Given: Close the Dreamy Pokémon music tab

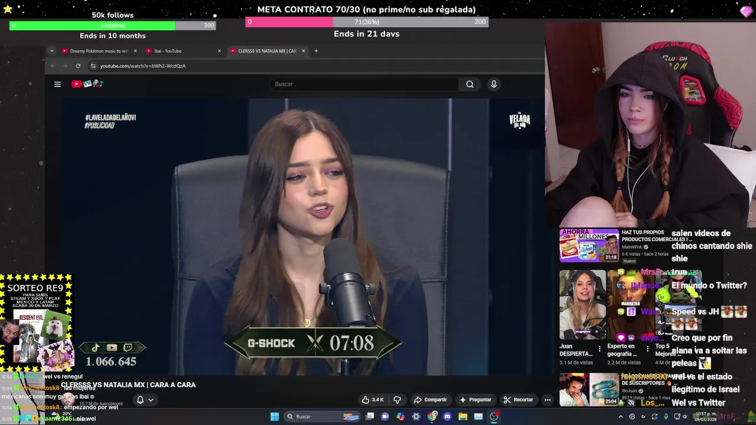Looking at the screenshot, I should [135, 51].
